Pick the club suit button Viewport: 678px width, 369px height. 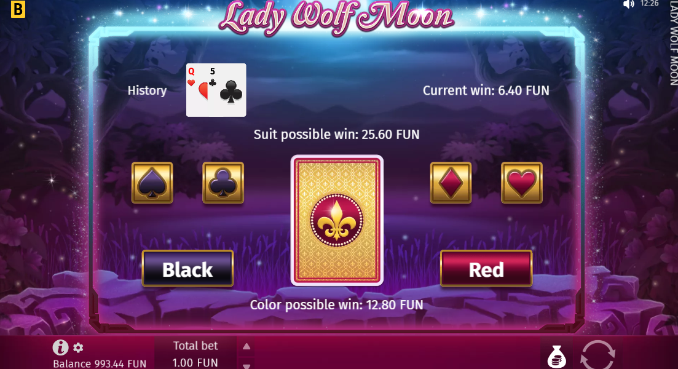point(223,183)
